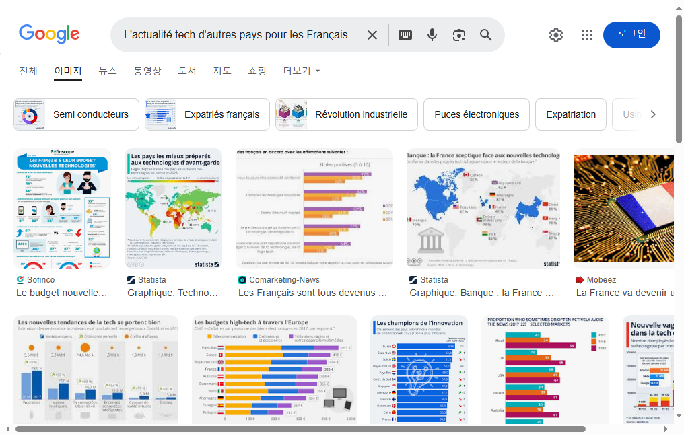684x434 pixels.
Task: Click the scroll-left arrow of horizontal scrollbar
Action: [x=7, y=429]
